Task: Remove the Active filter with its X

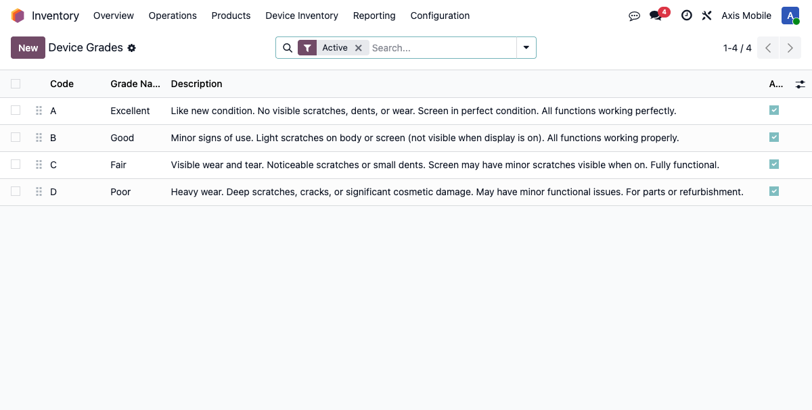Action: 359,48
